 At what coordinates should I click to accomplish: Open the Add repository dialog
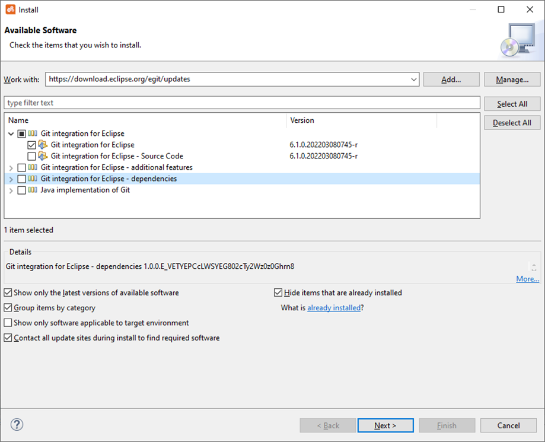point(451,79)
